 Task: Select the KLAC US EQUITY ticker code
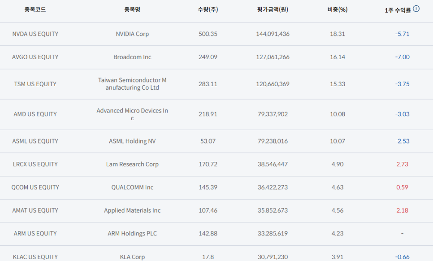(35, 257)
